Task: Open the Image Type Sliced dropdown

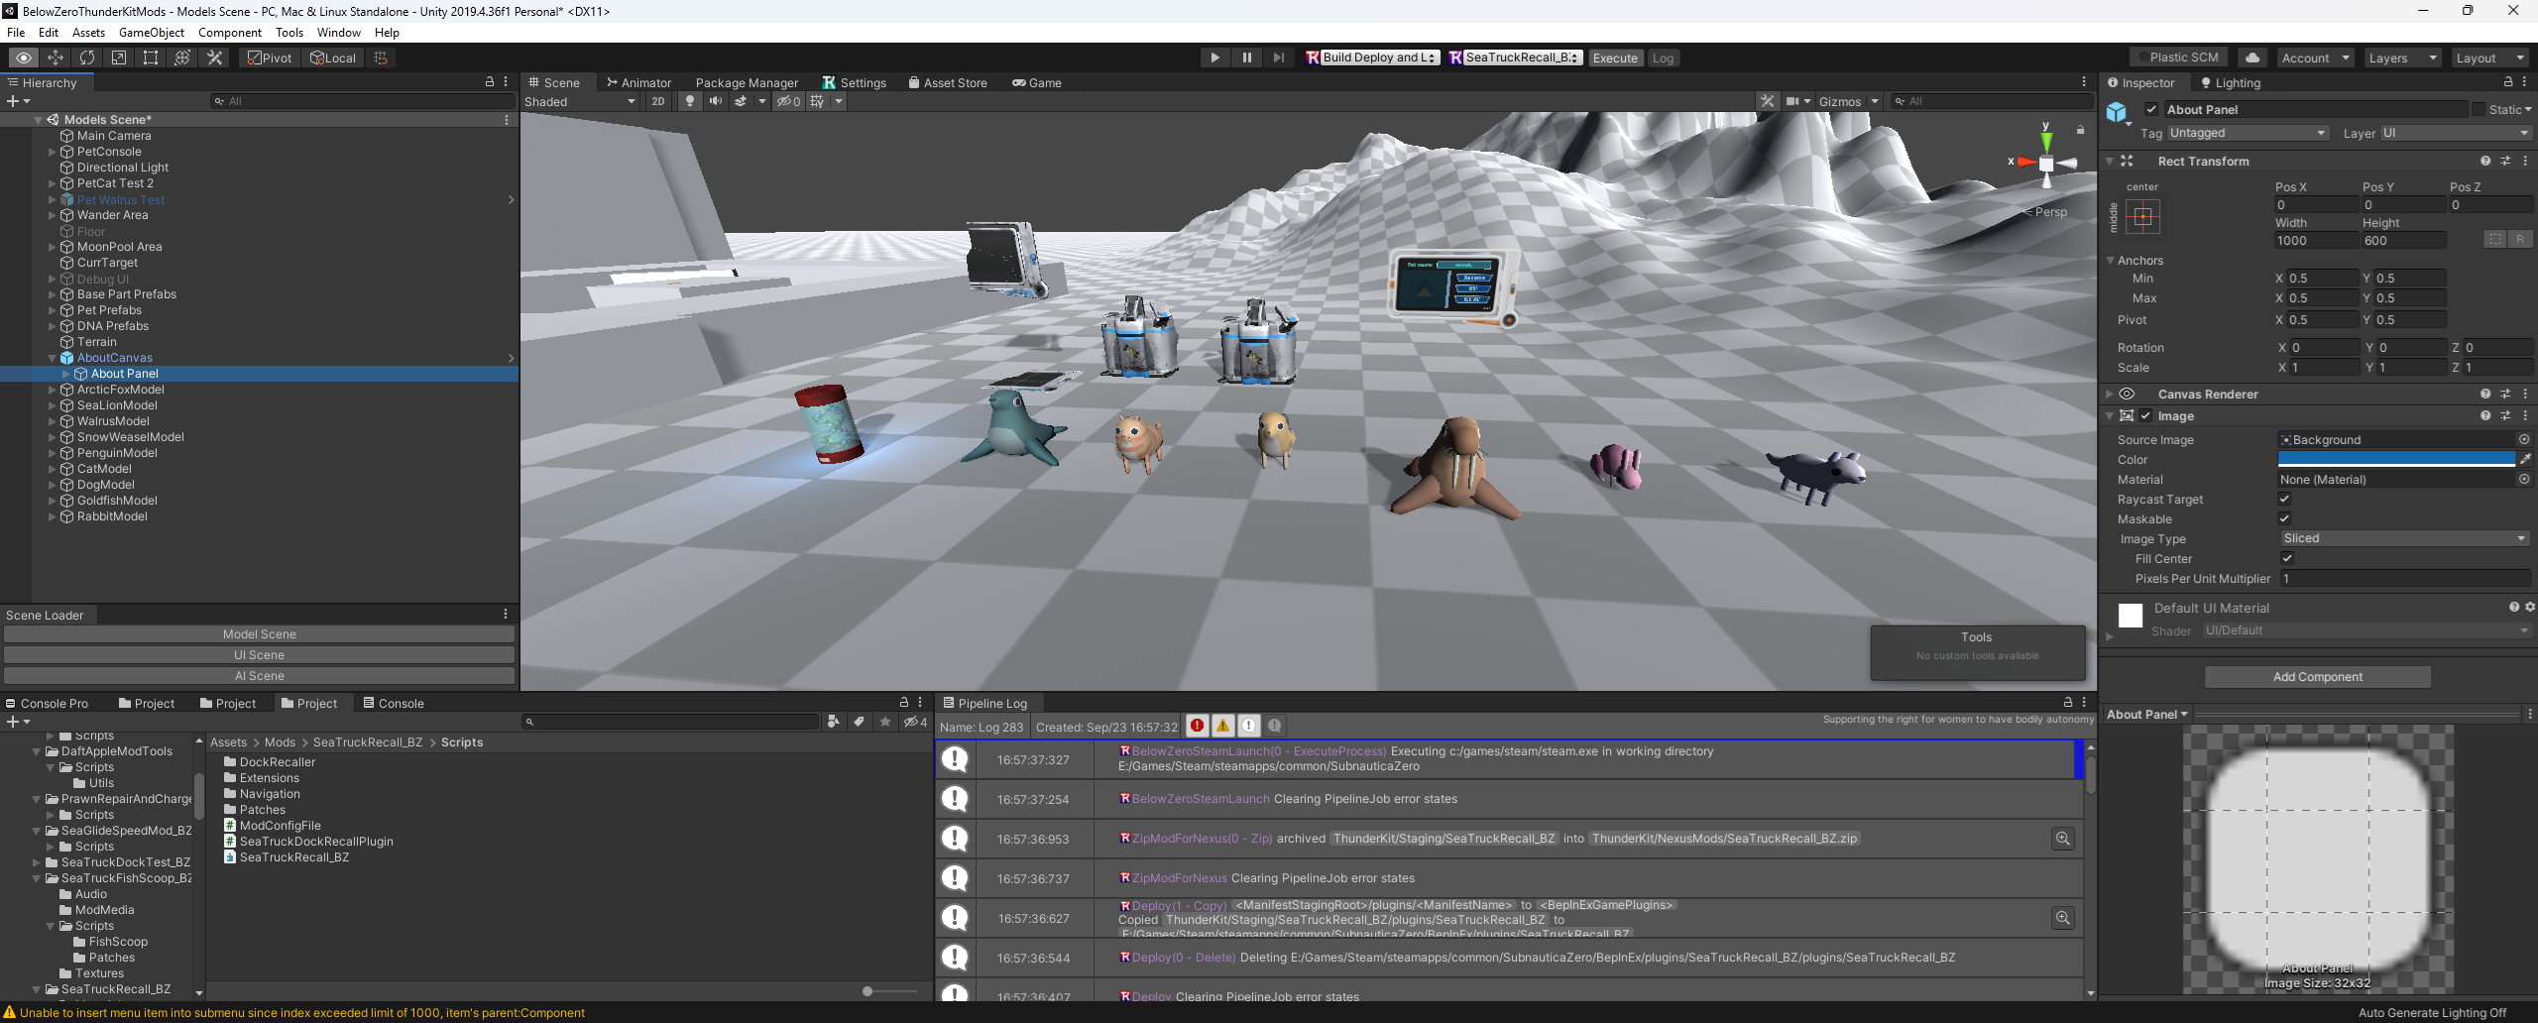Action: [2405, 538]
